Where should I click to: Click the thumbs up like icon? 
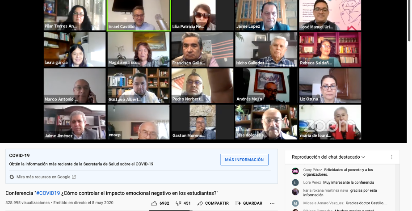click(x=154, y=203)
